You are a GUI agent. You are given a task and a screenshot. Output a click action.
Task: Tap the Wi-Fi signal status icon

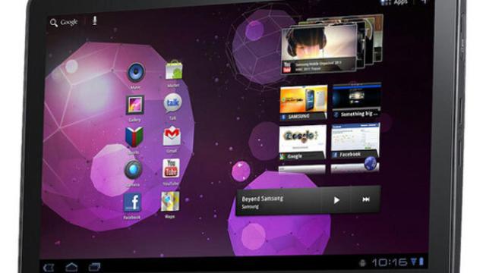click(414, 262)
